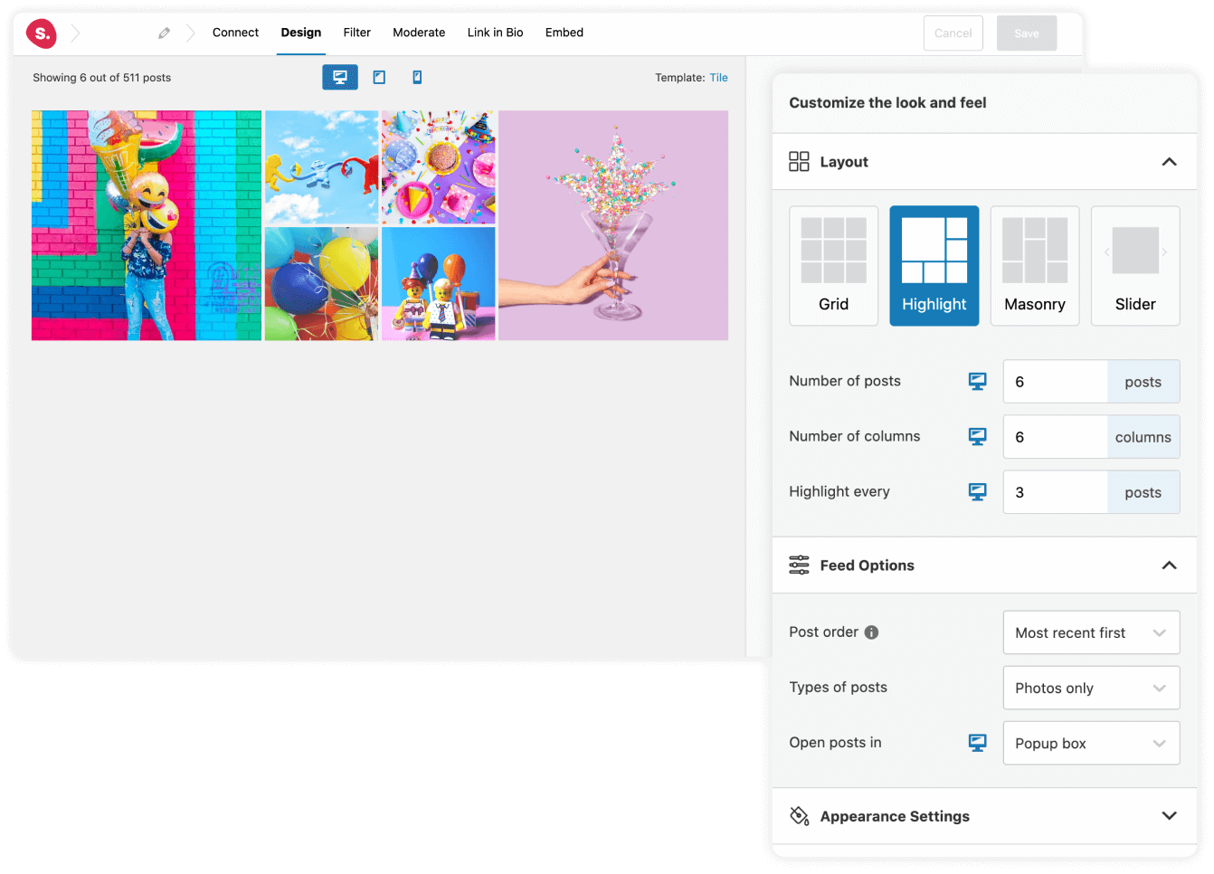
Task: Open the balloon animals sky photo
Action: [x=322, y=167]
